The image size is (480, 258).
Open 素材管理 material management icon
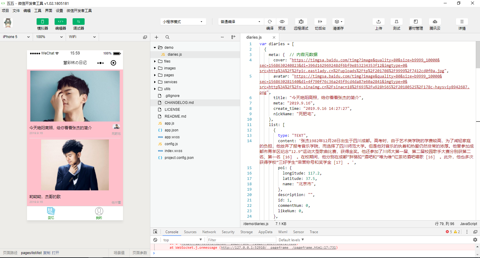click(x=416, y=22)
